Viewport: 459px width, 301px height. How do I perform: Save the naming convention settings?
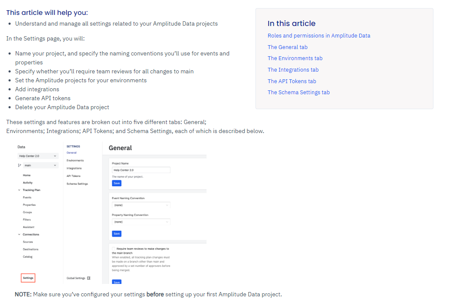tap(117, 234)
